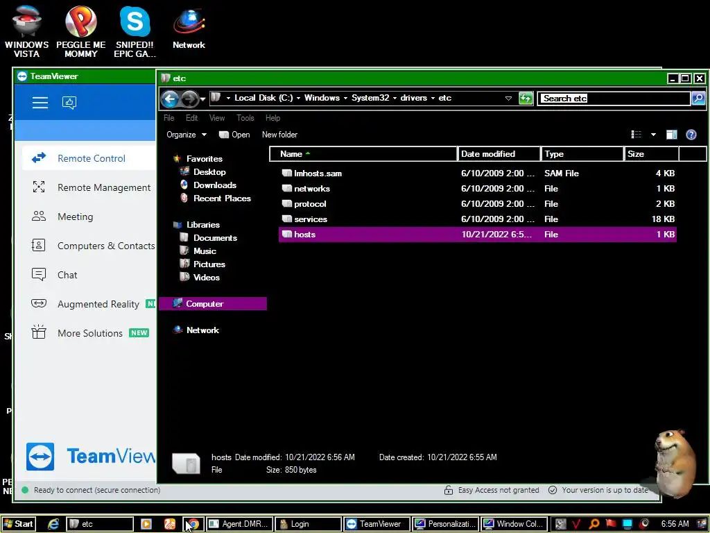Select Downloads under Favorites
Screen dimensions: 710x533
(x=208, y=185)
